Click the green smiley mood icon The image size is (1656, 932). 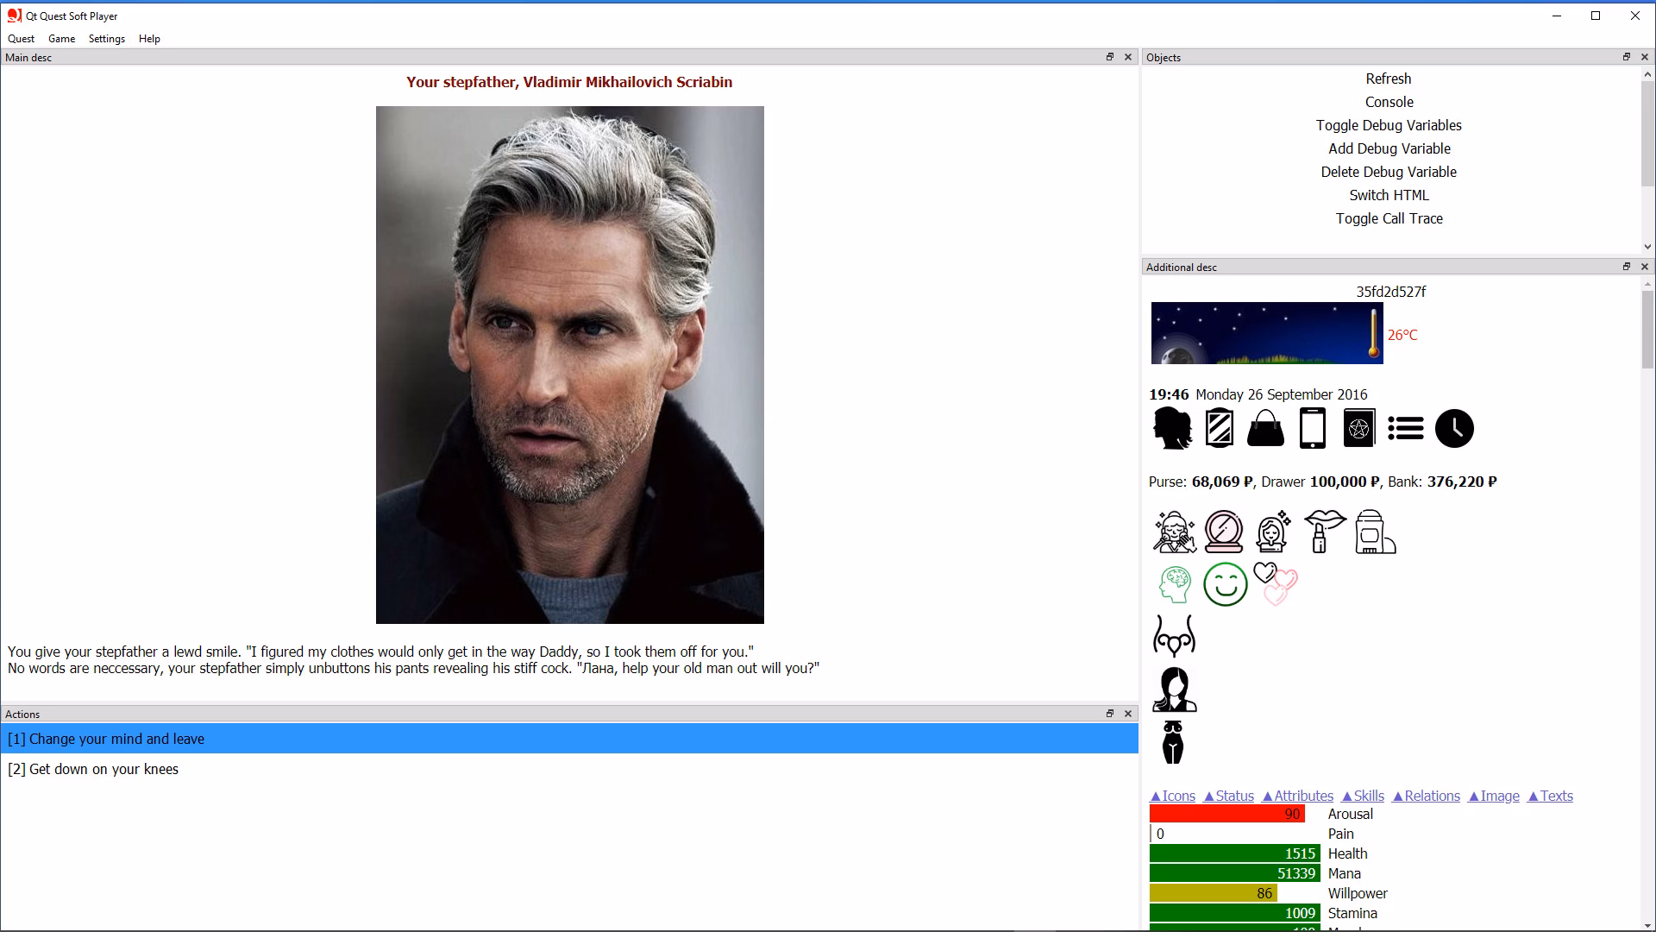coord(1225,584)
